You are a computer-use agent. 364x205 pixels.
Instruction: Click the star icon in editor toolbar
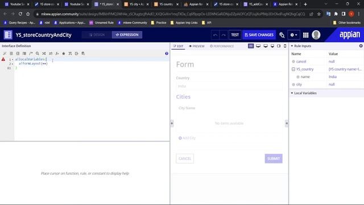pos(63,54)
